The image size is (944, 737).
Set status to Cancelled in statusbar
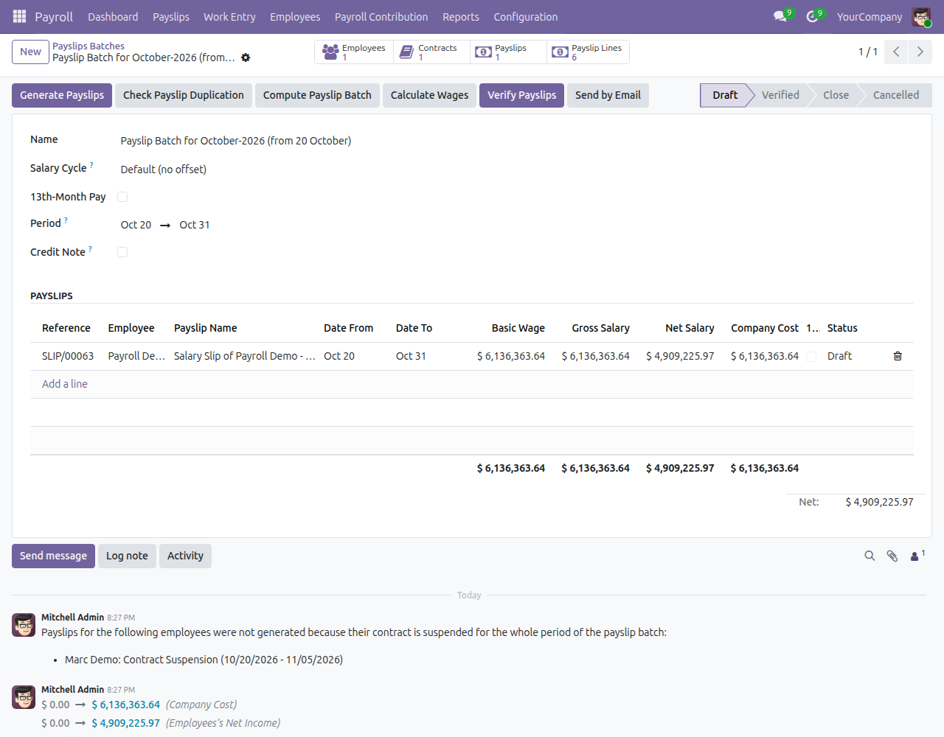tap(896, 95)
